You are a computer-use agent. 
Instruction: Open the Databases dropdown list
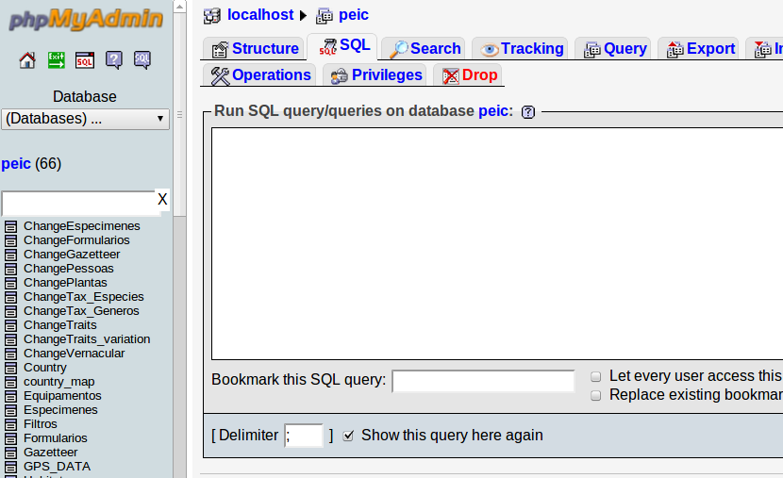point(85,119)
